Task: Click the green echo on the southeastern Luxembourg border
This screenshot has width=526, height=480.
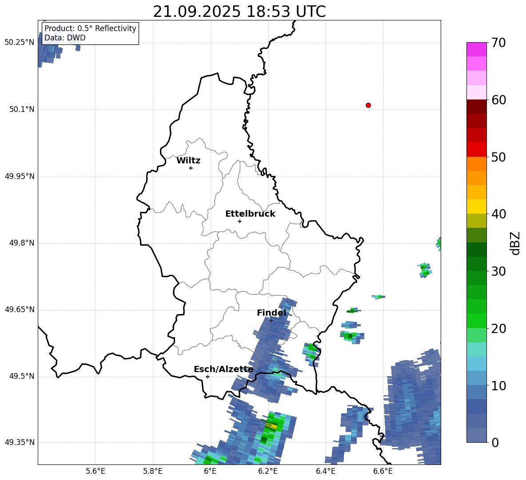Action: click(311, 353)
